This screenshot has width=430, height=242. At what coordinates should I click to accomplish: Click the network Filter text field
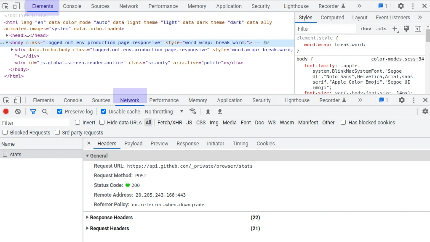(x=35, y=123)
